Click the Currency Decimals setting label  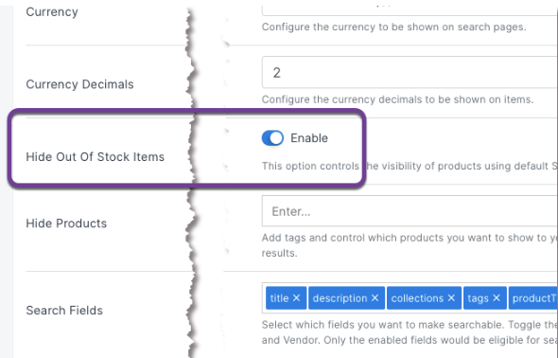coord(79,84)
